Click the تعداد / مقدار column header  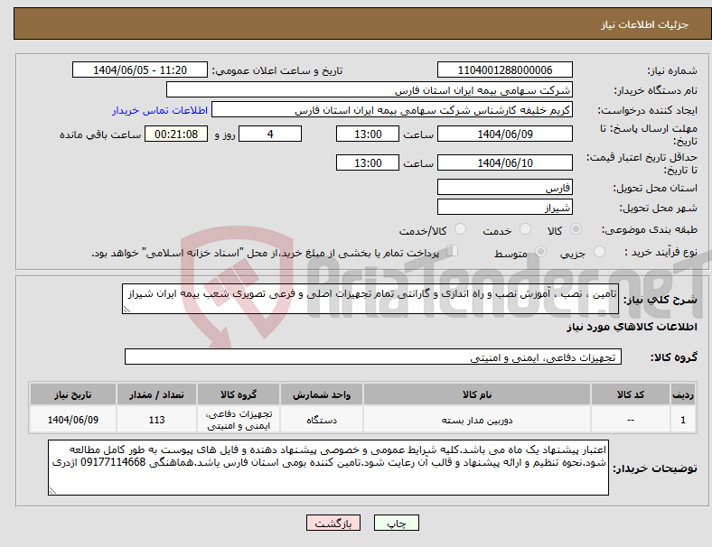(x=156, y=394)
